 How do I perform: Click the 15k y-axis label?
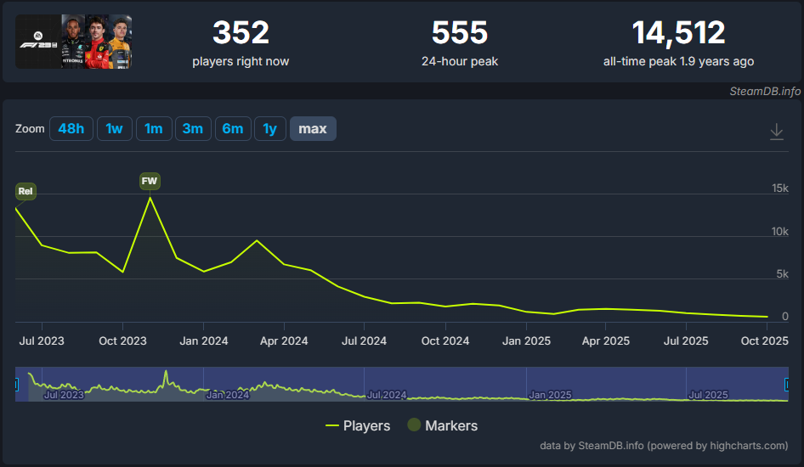[780, 188]
